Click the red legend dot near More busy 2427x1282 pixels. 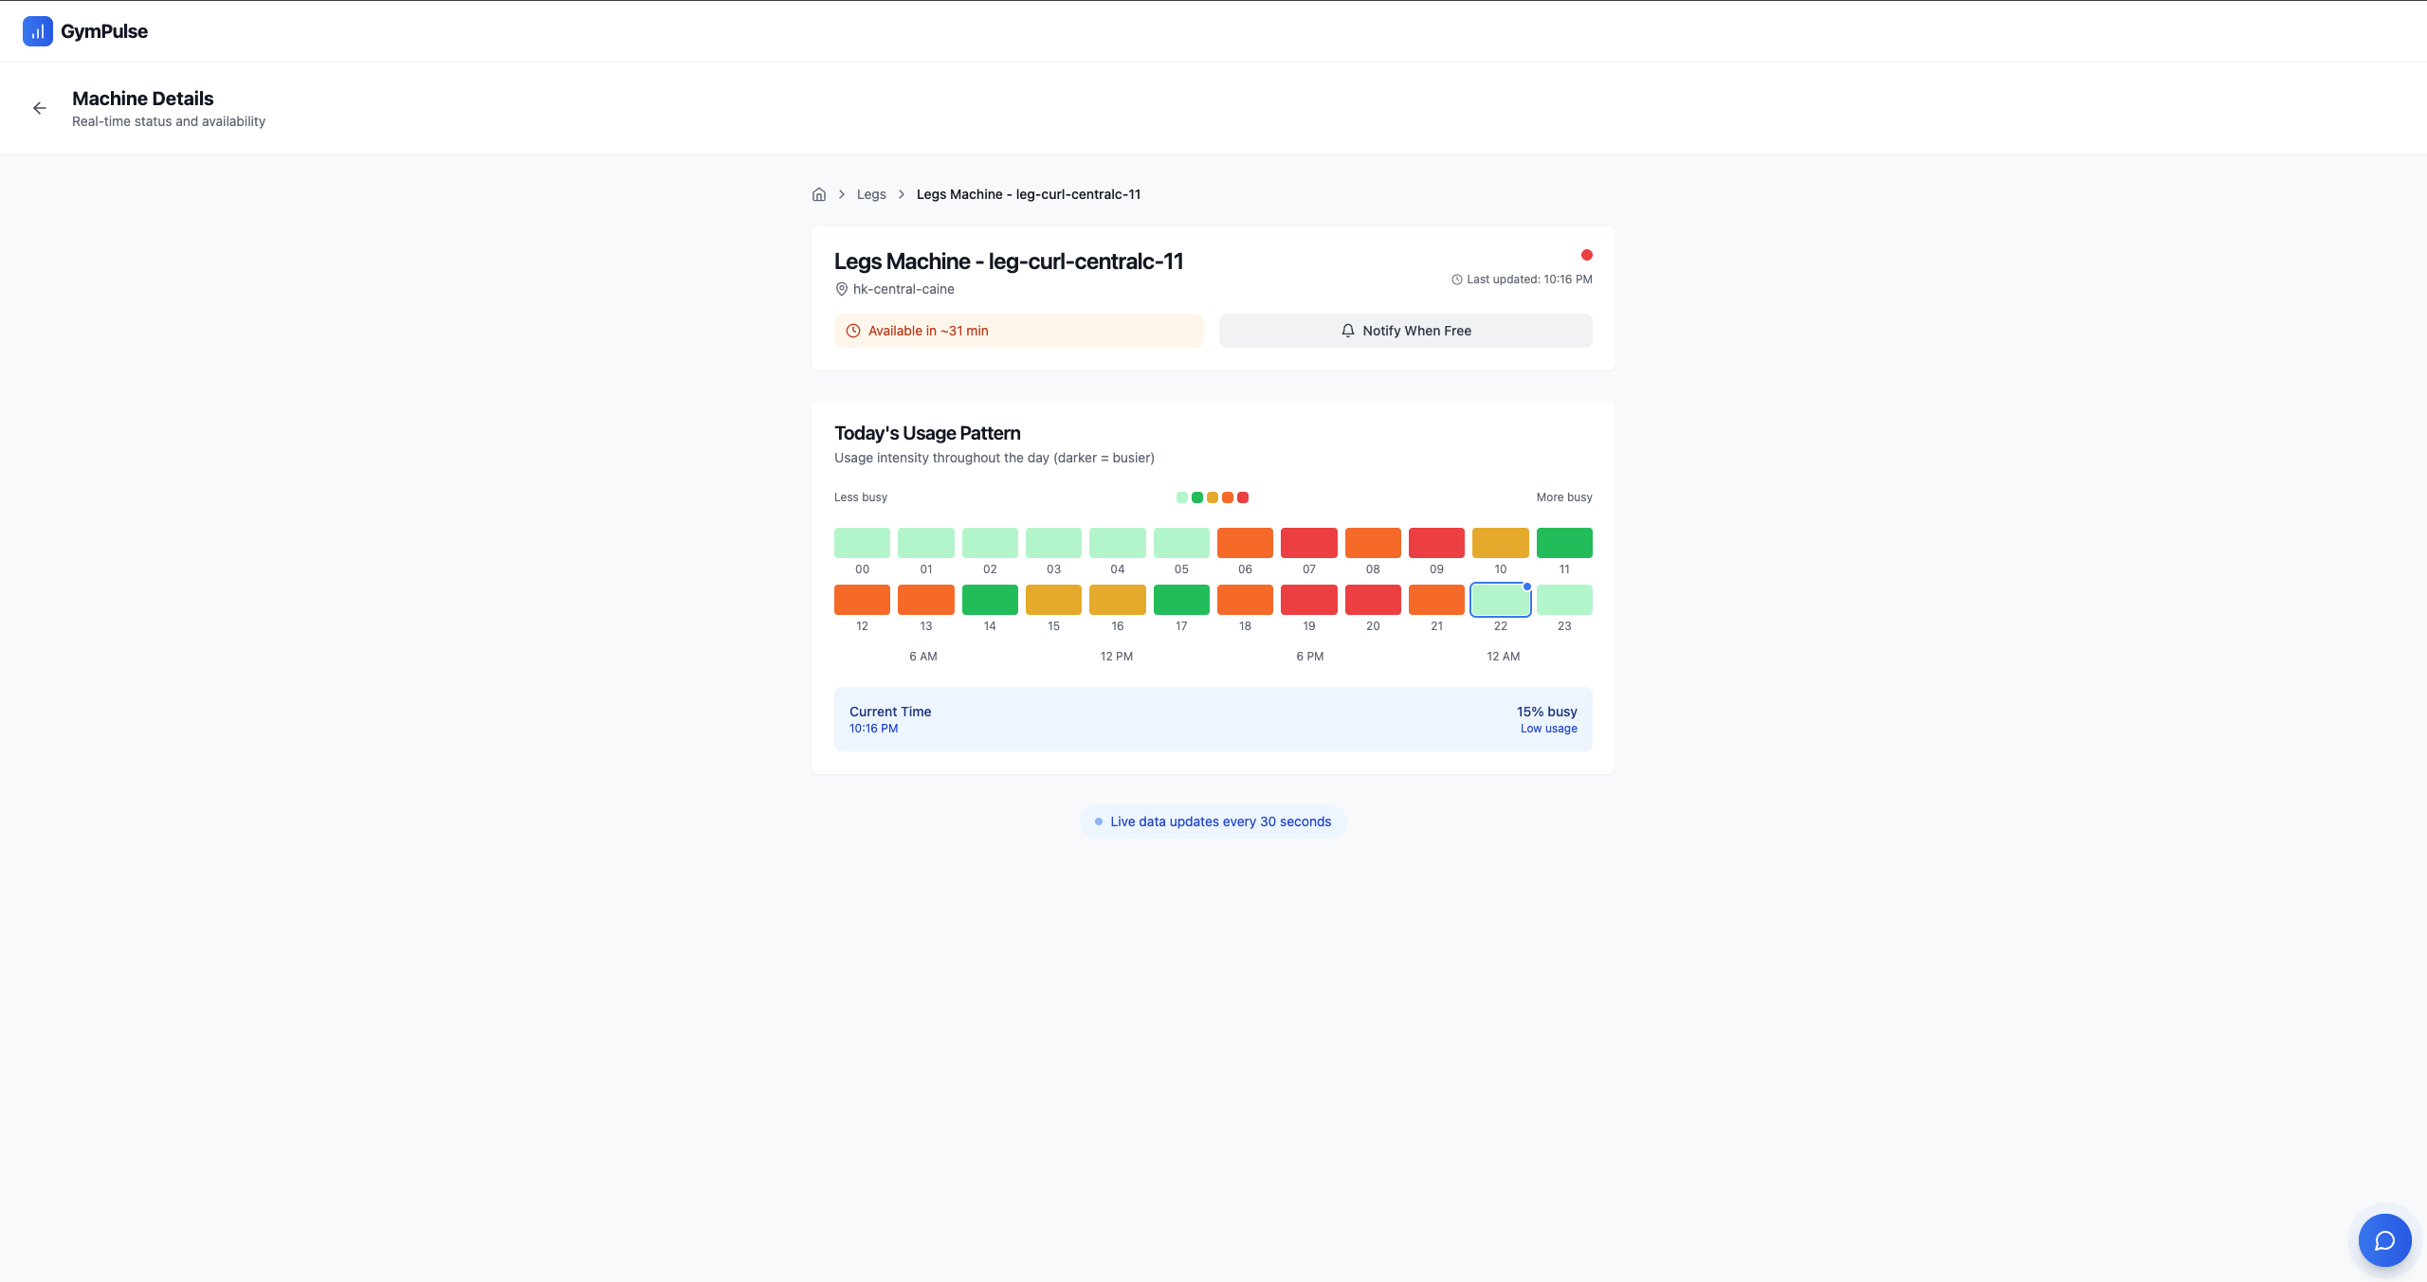[x=1243, y=497]
